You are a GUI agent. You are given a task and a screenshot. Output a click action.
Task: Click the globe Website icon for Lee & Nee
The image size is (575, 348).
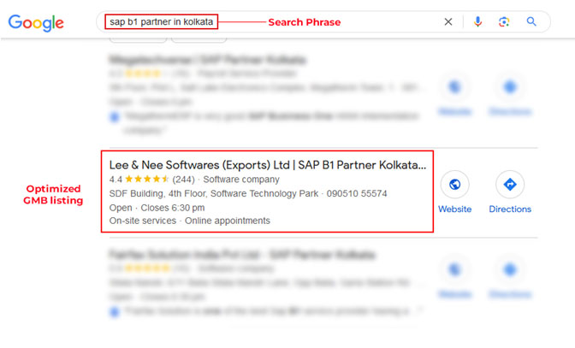pos(455,184)
